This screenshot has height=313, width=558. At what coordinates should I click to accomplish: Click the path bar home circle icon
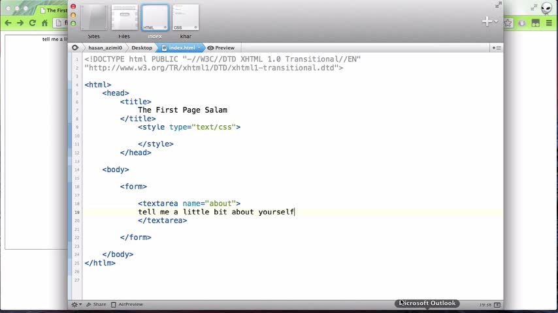(x=75, y=48)
